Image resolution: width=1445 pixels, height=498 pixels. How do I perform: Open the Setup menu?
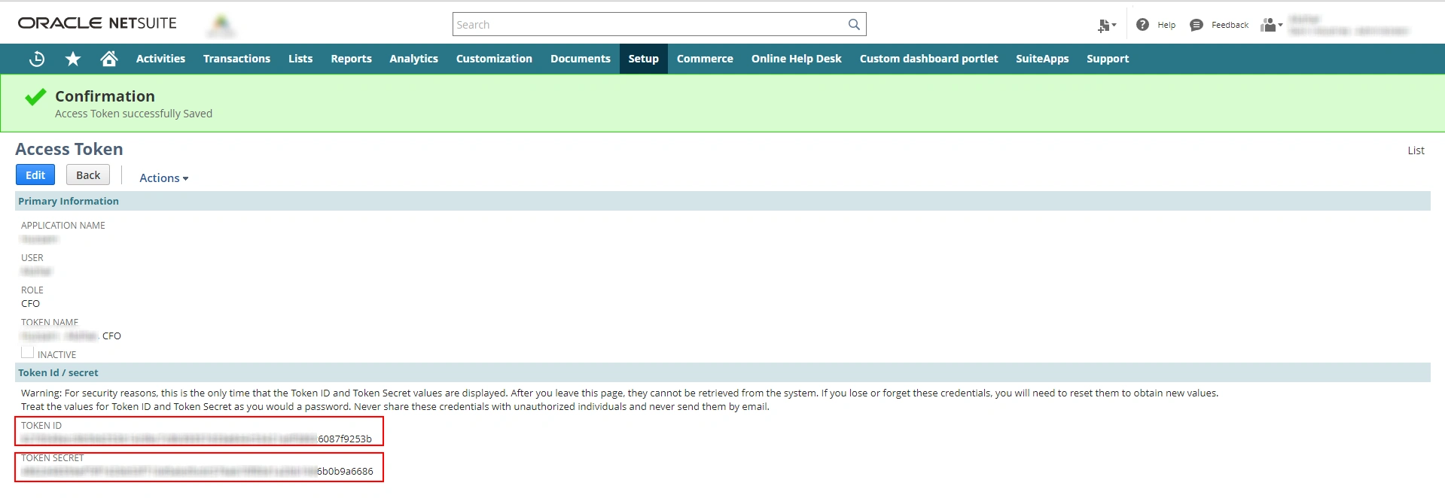click(x=643, y=59)
